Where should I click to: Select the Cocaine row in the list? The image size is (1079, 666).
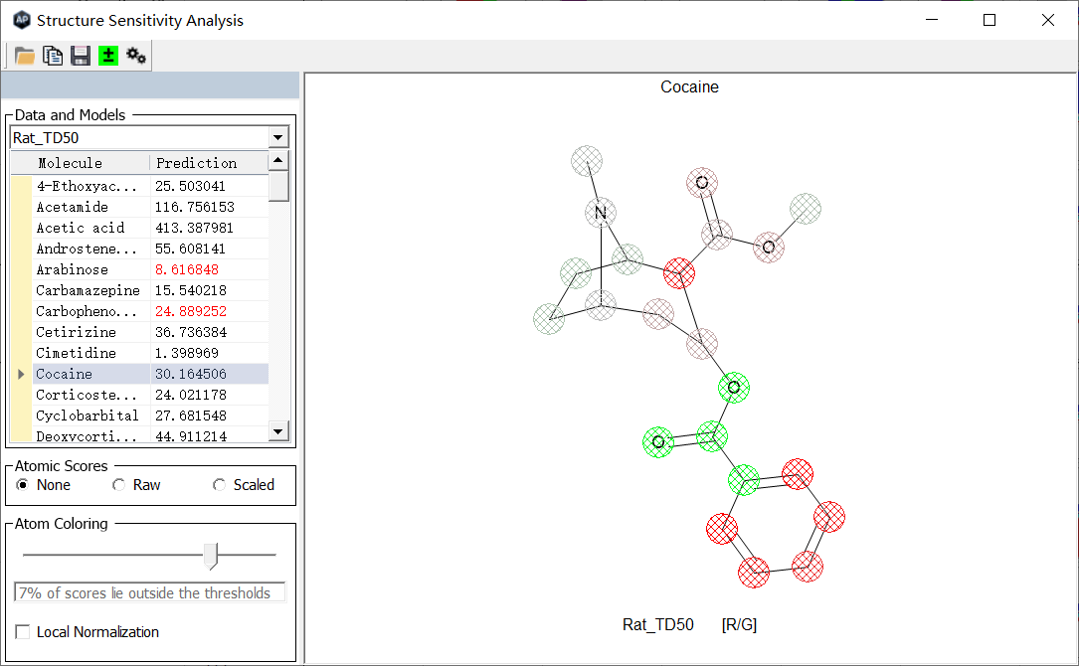click(x=150, y=374)
